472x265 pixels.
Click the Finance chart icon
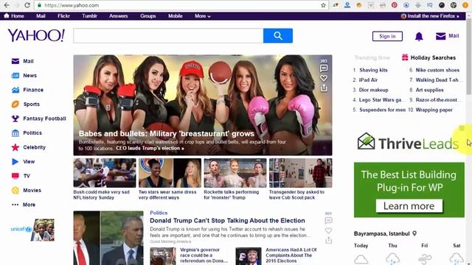pos(15,90)
